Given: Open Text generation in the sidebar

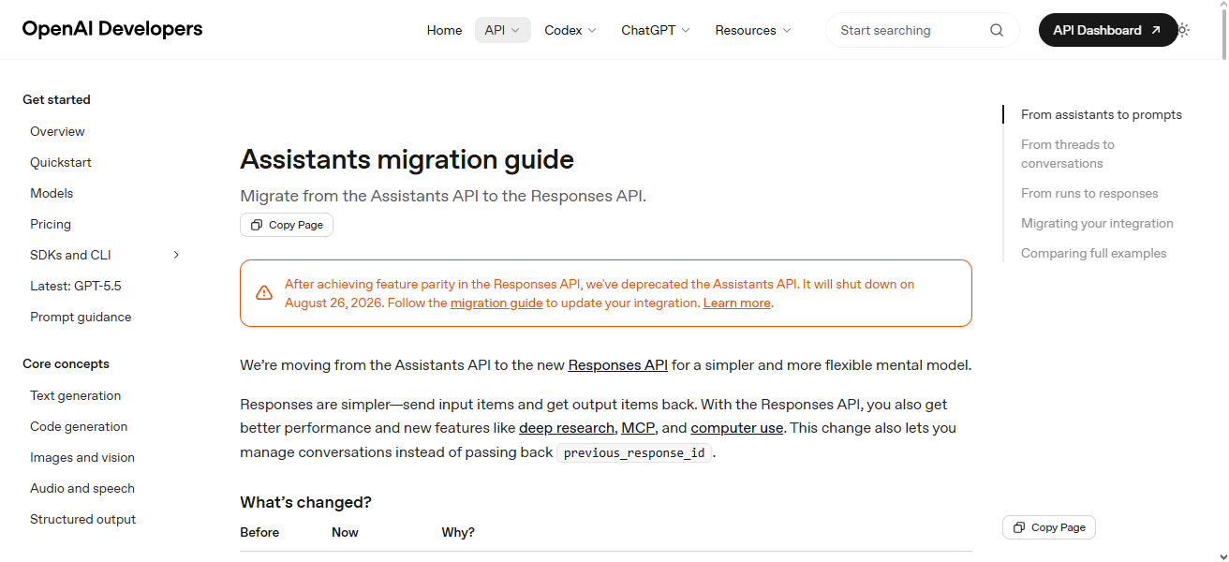Looking at the screenshot, I should (x=75, y=395).
